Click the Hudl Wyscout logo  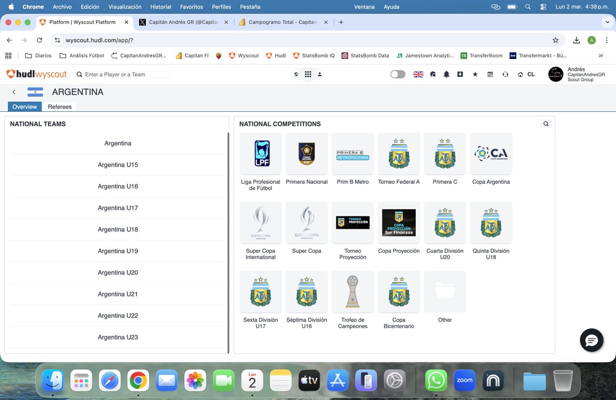click(36, 74)
